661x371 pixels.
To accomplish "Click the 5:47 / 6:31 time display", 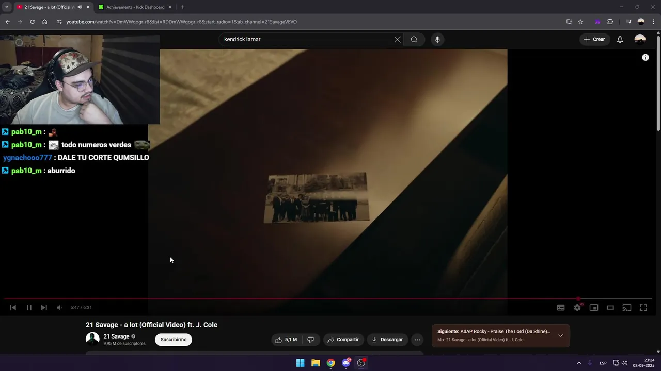I will click(x=81, y=308).
